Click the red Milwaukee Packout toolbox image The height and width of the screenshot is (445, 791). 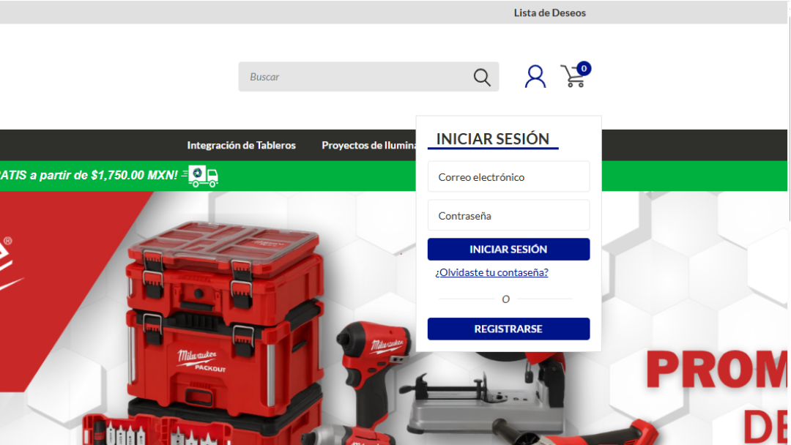[223, 315]
